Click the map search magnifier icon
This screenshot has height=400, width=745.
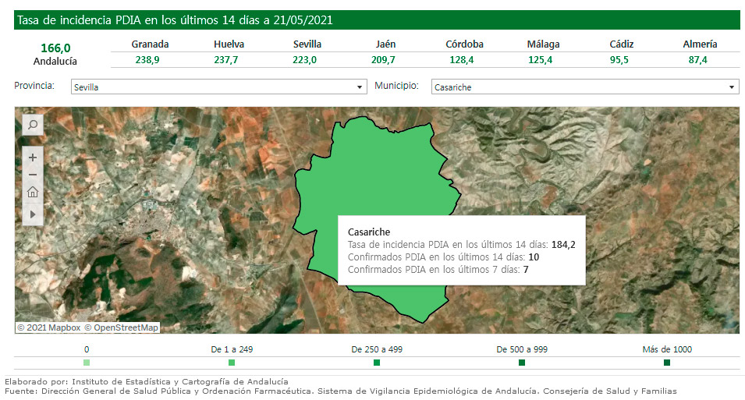[x=33, y=124]
